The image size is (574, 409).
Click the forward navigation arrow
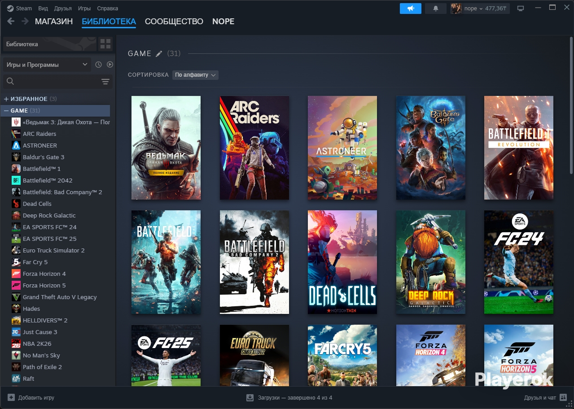(x=25, y=21)
